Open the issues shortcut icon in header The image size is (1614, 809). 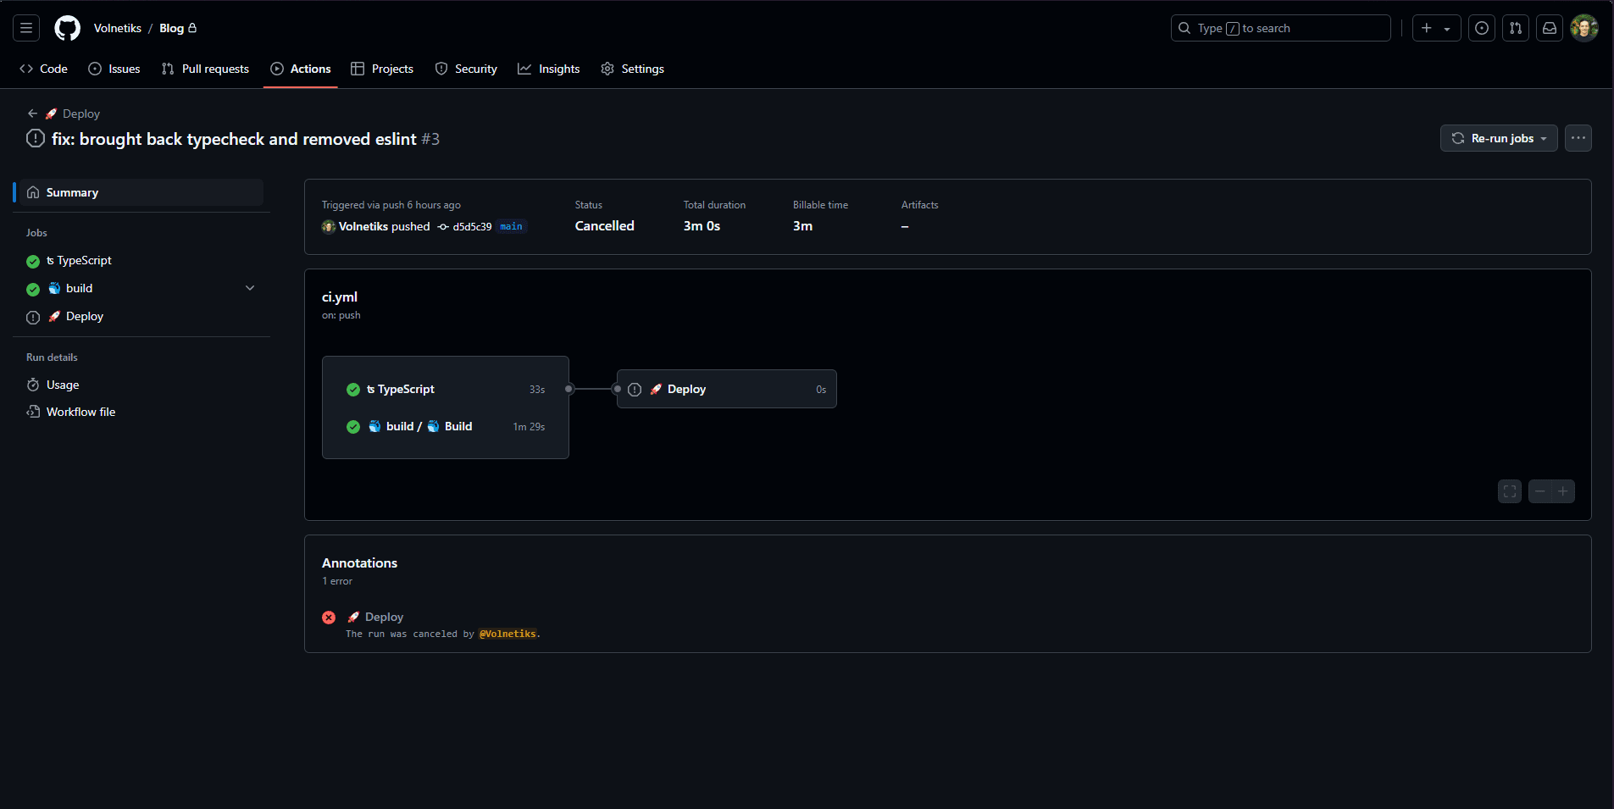tap(1481, 28)
